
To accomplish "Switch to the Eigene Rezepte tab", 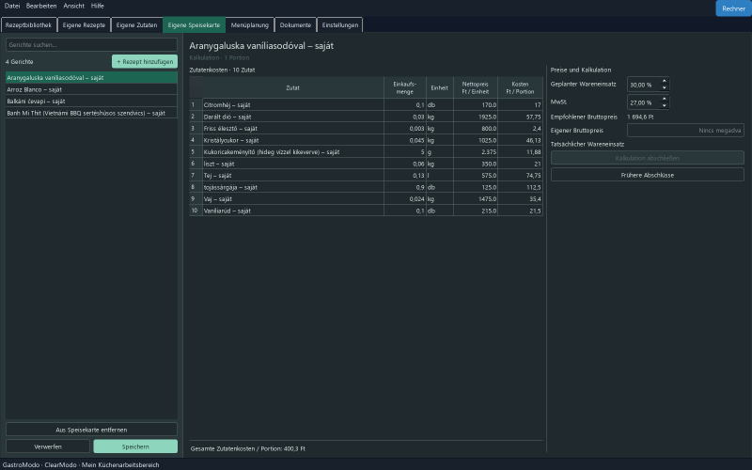I will pos(84,25).
